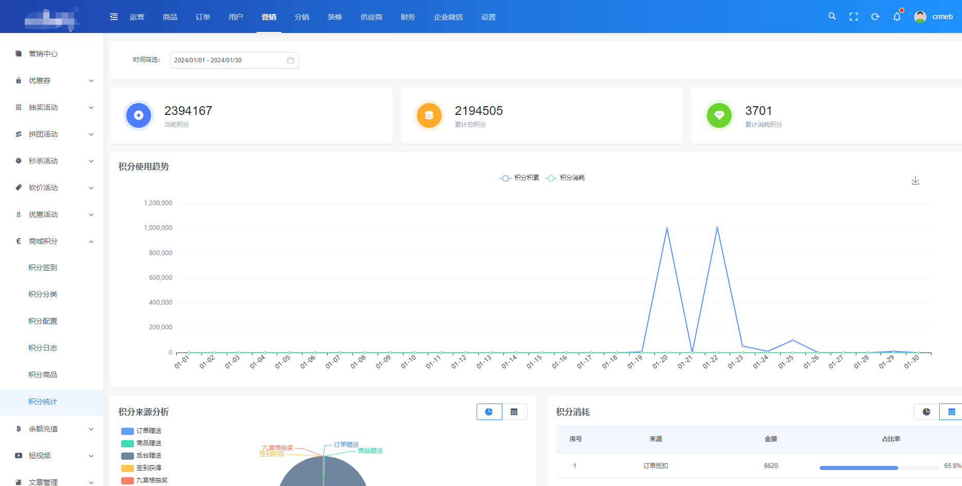Click the 01-22 peak point on chart
The image size is (962, 486).
[717, 227]
